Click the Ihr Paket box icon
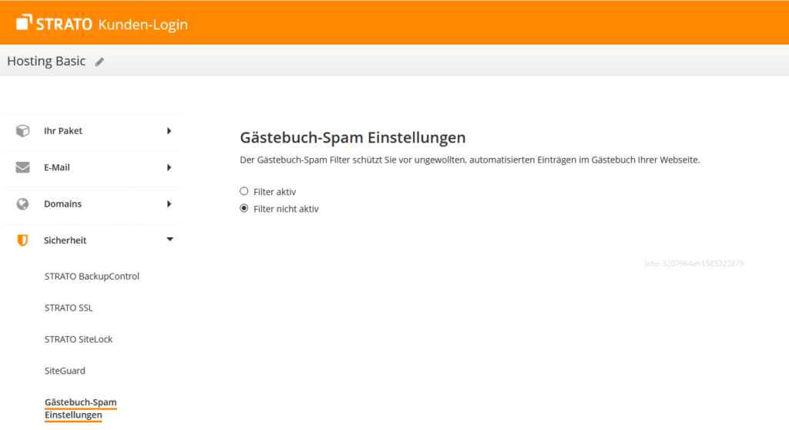Screen dimensions: 789x430 click(x=22, y=130)
